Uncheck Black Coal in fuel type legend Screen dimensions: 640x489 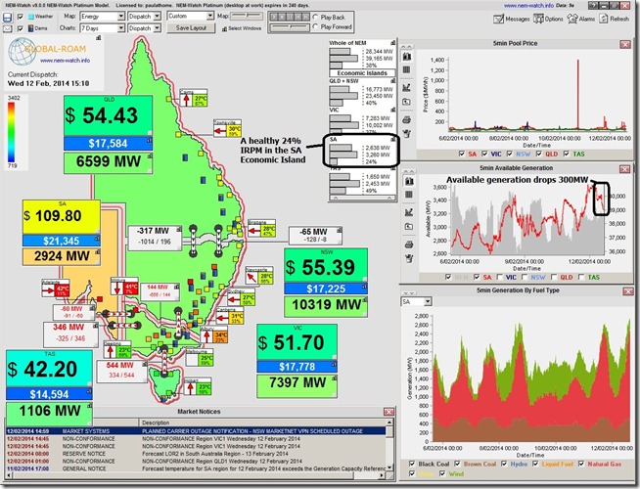pos(412,464)
